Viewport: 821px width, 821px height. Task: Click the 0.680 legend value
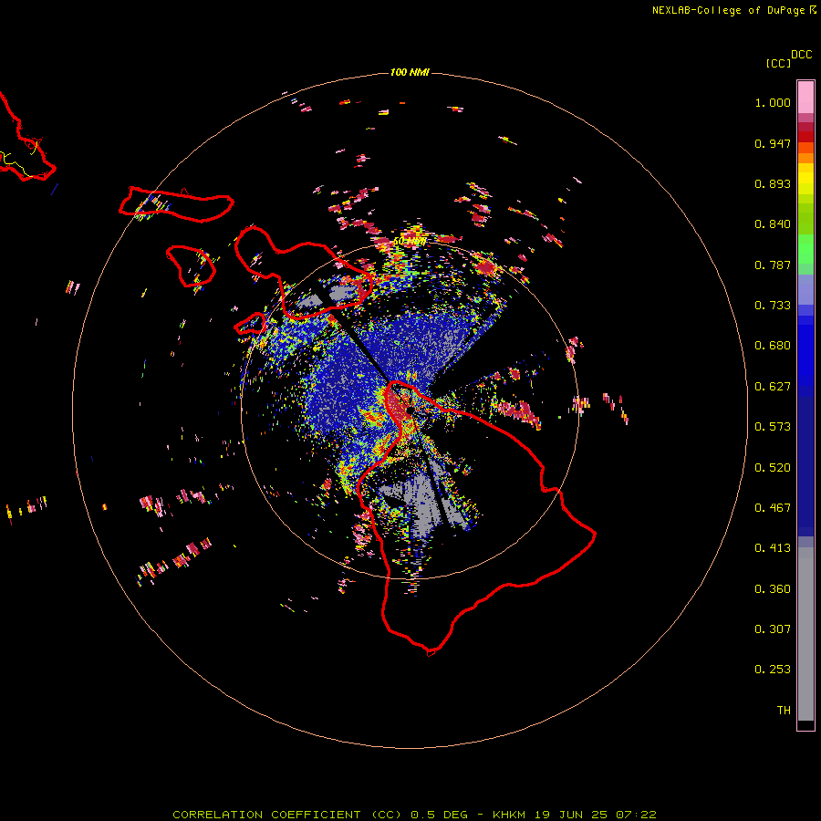[773, 346]
